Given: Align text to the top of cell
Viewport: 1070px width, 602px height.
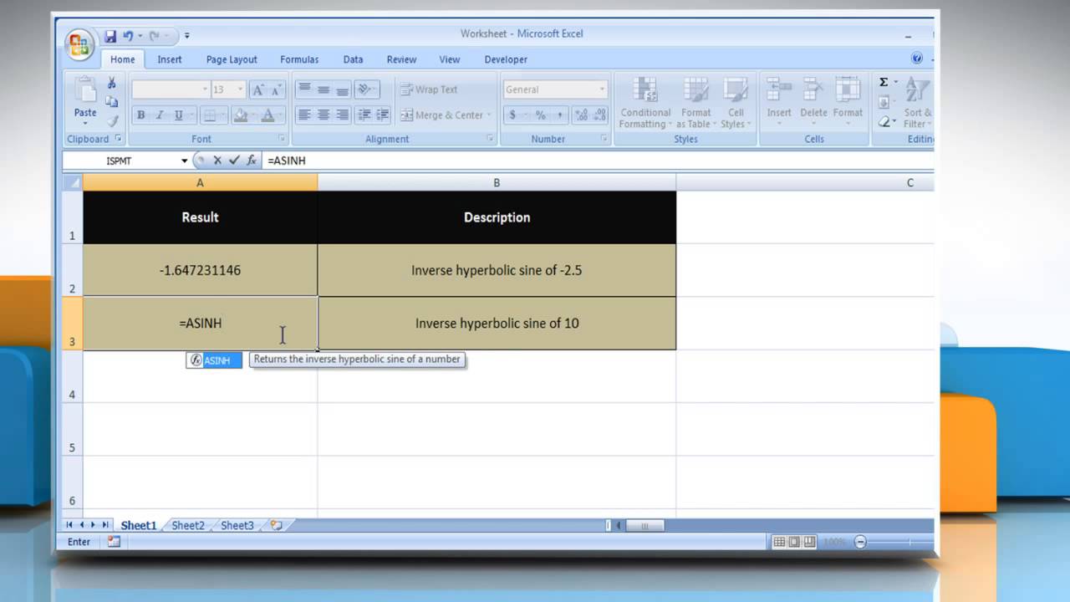Looking at the screenshot, I should (304, 89).
